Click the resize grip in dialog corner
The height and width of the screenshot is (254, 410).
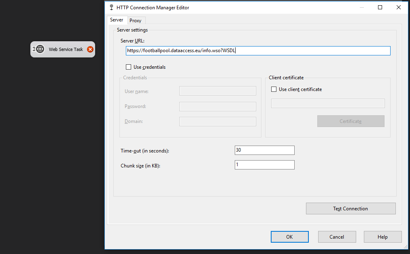point(406,246)
